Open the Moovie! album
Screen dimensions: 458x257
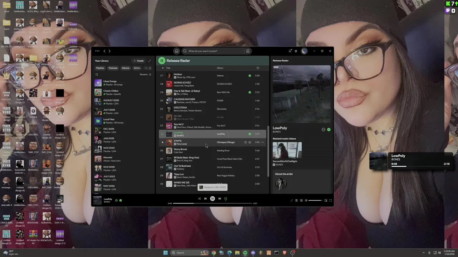(x=124, y=159)
